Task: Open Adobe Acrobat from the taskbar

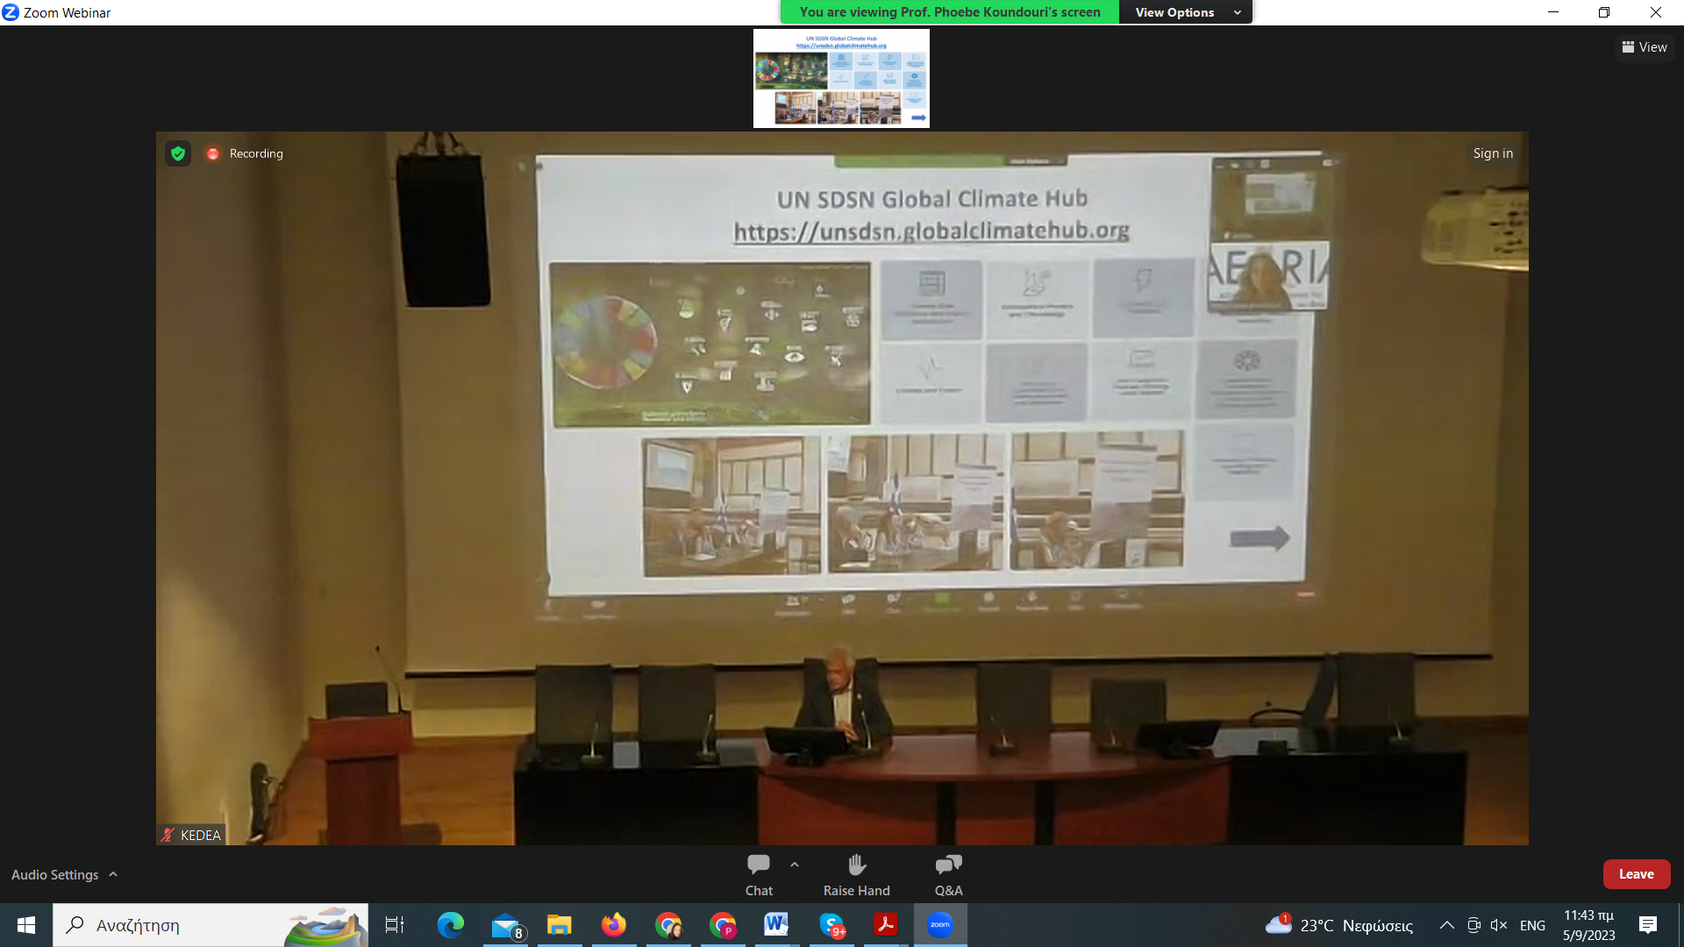Action: pyautogui.click(x=885, y=925)
